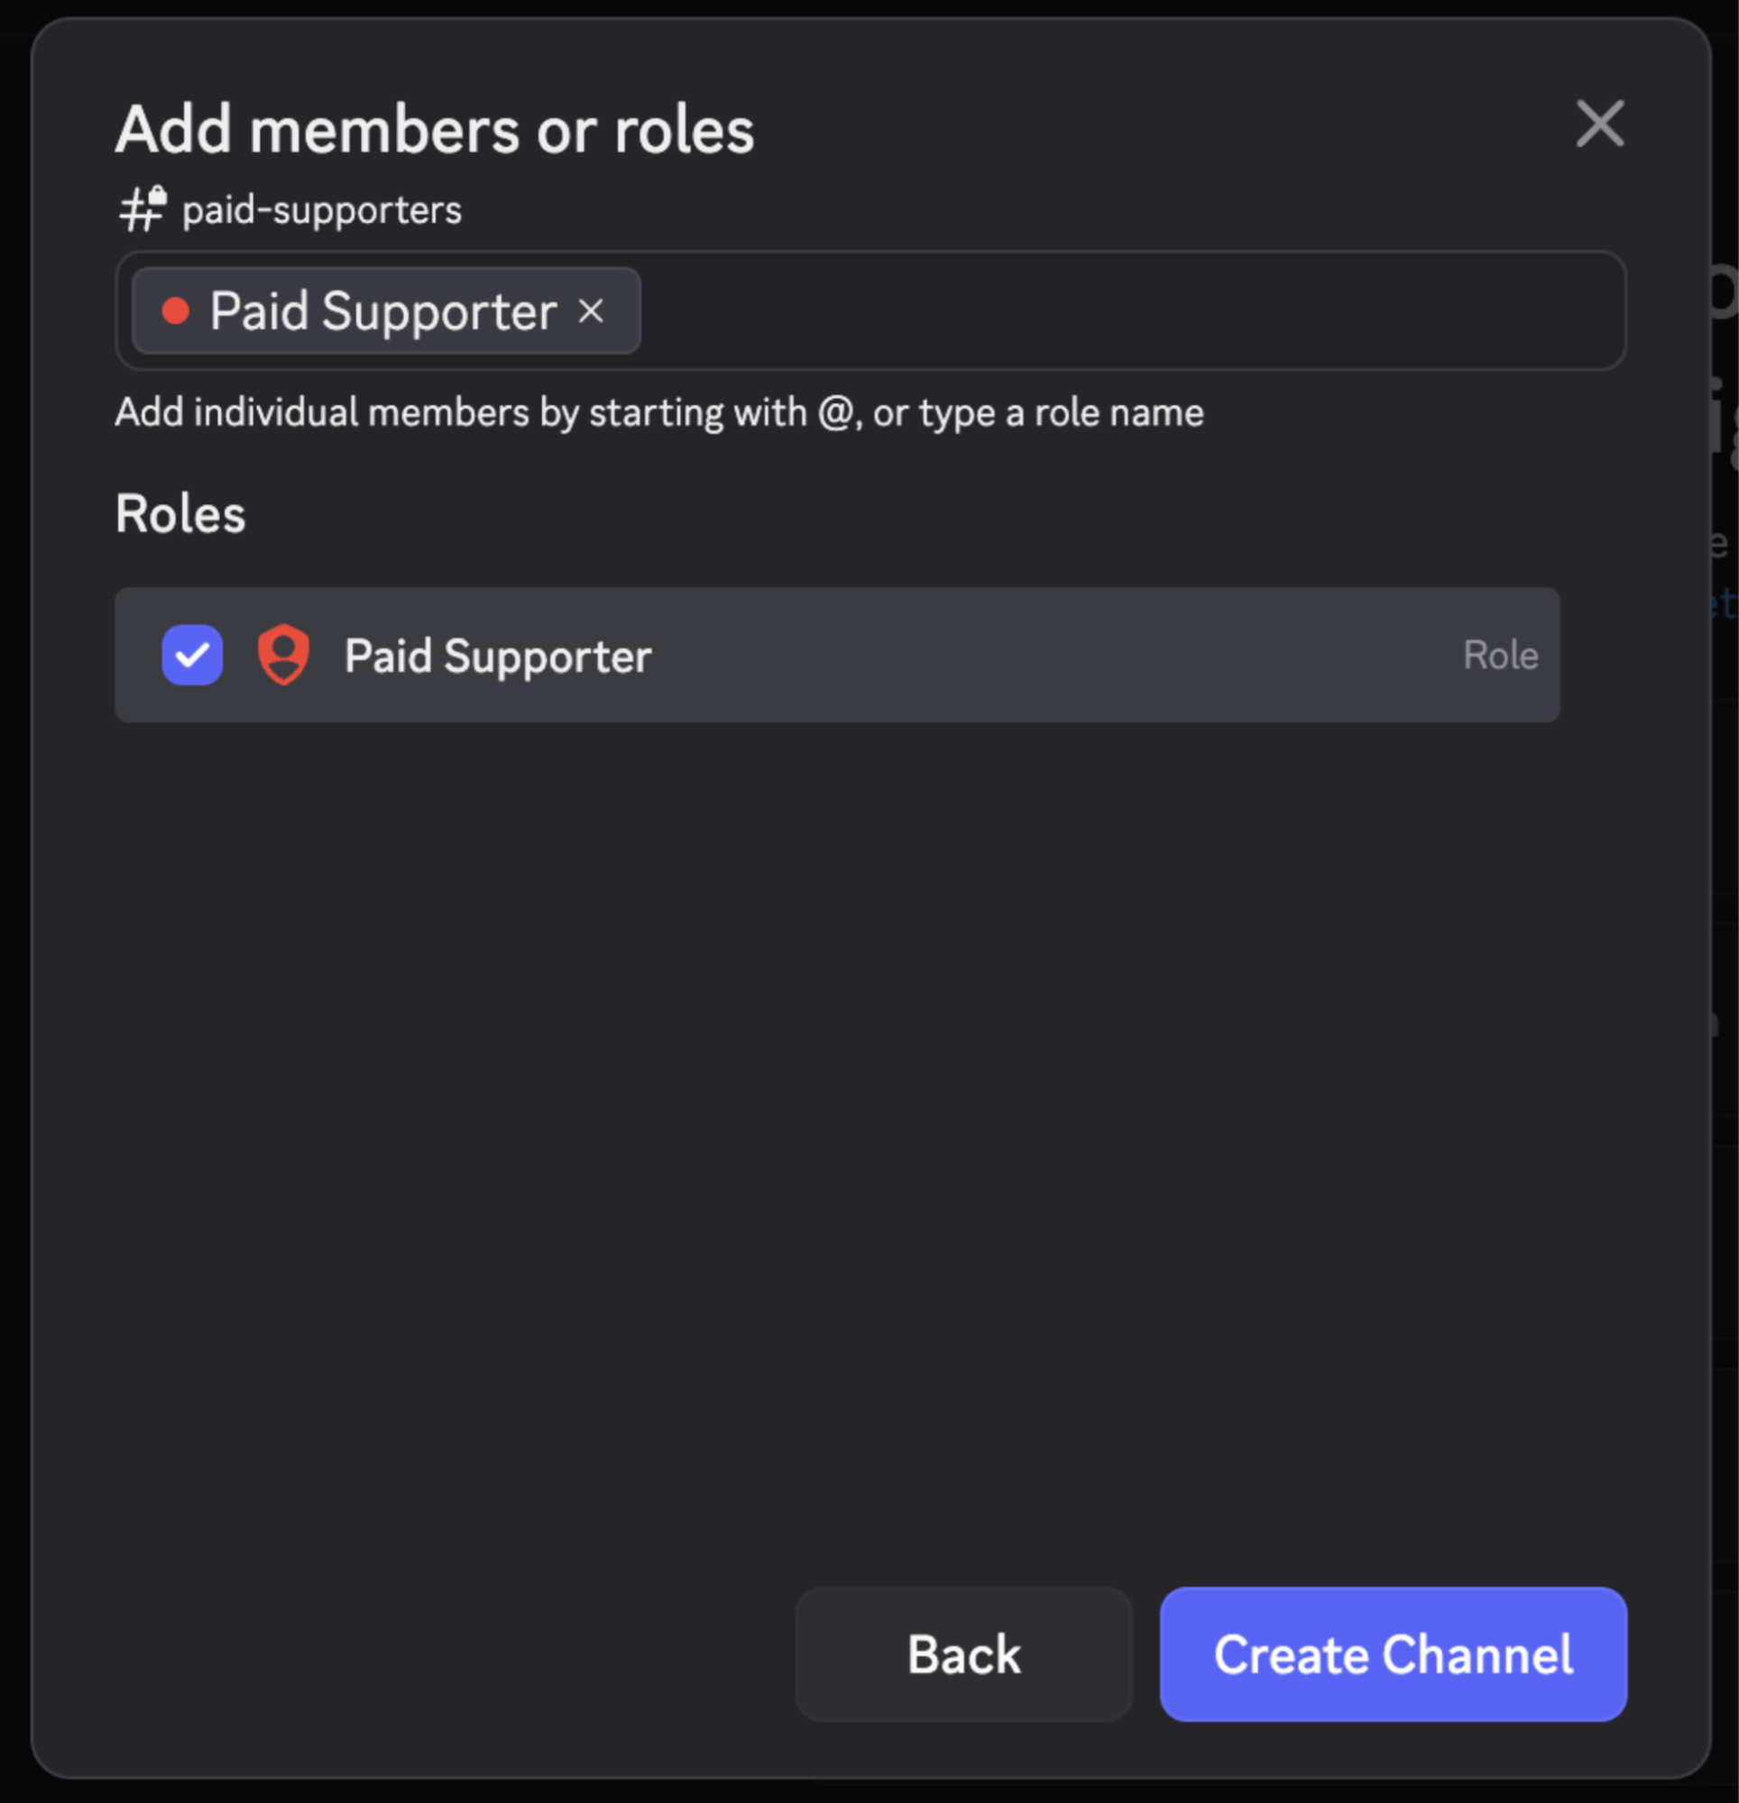Select the Paid Supporter name in roles list
The image size is (1739, 1803).
(x=498, y=657)
